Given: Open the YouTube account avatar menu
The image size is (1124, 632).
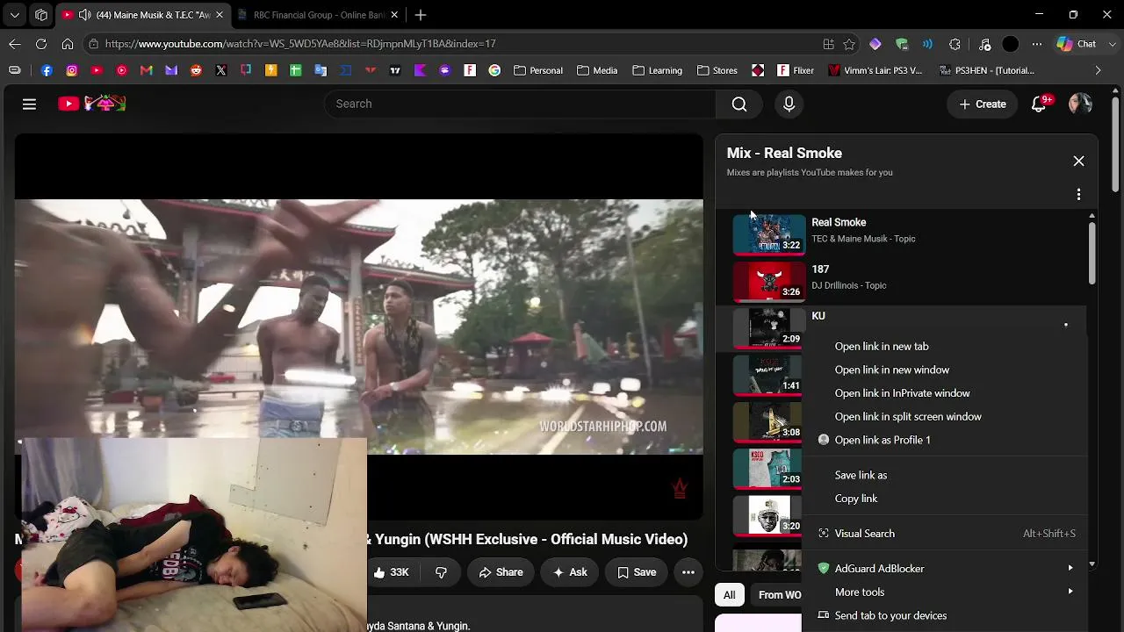Looking at the screenshot, I should point(1080,104).
